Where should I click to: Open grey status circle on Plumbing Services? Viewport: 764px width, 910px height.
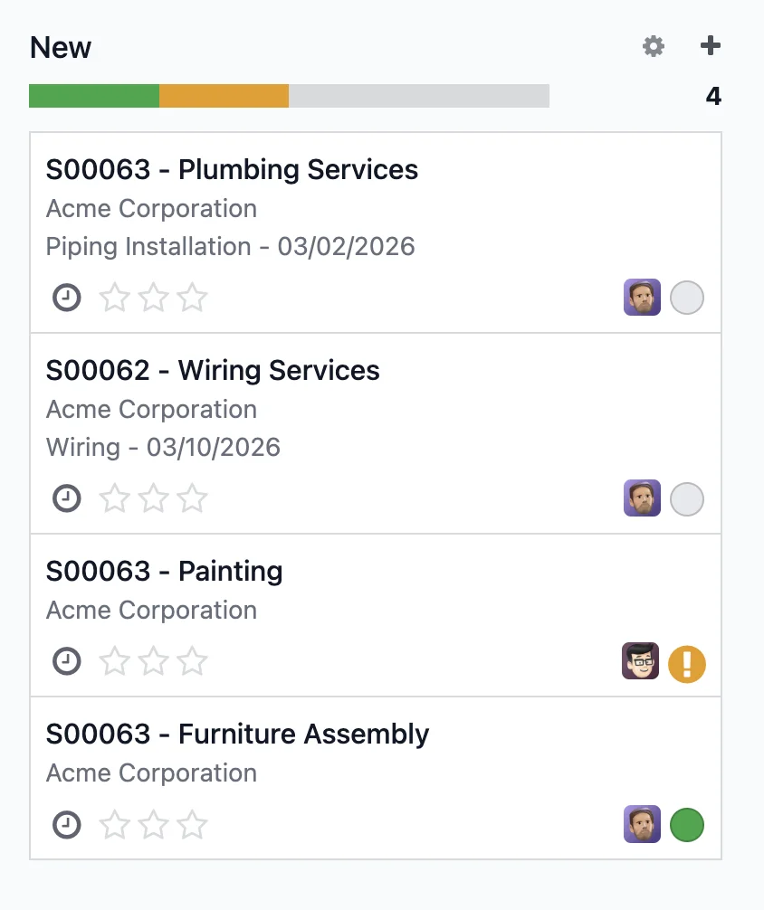tap(687, 298)
